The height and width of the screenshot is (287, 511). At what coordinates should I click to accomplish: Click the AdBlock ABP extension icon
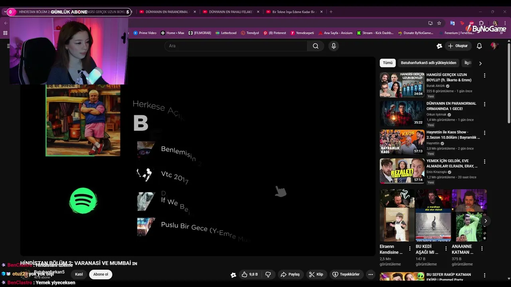point(471,23)
